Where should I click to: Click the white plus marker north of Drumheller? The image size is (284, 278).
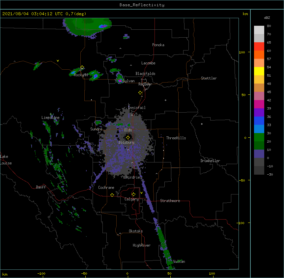(x=202, y=124)
